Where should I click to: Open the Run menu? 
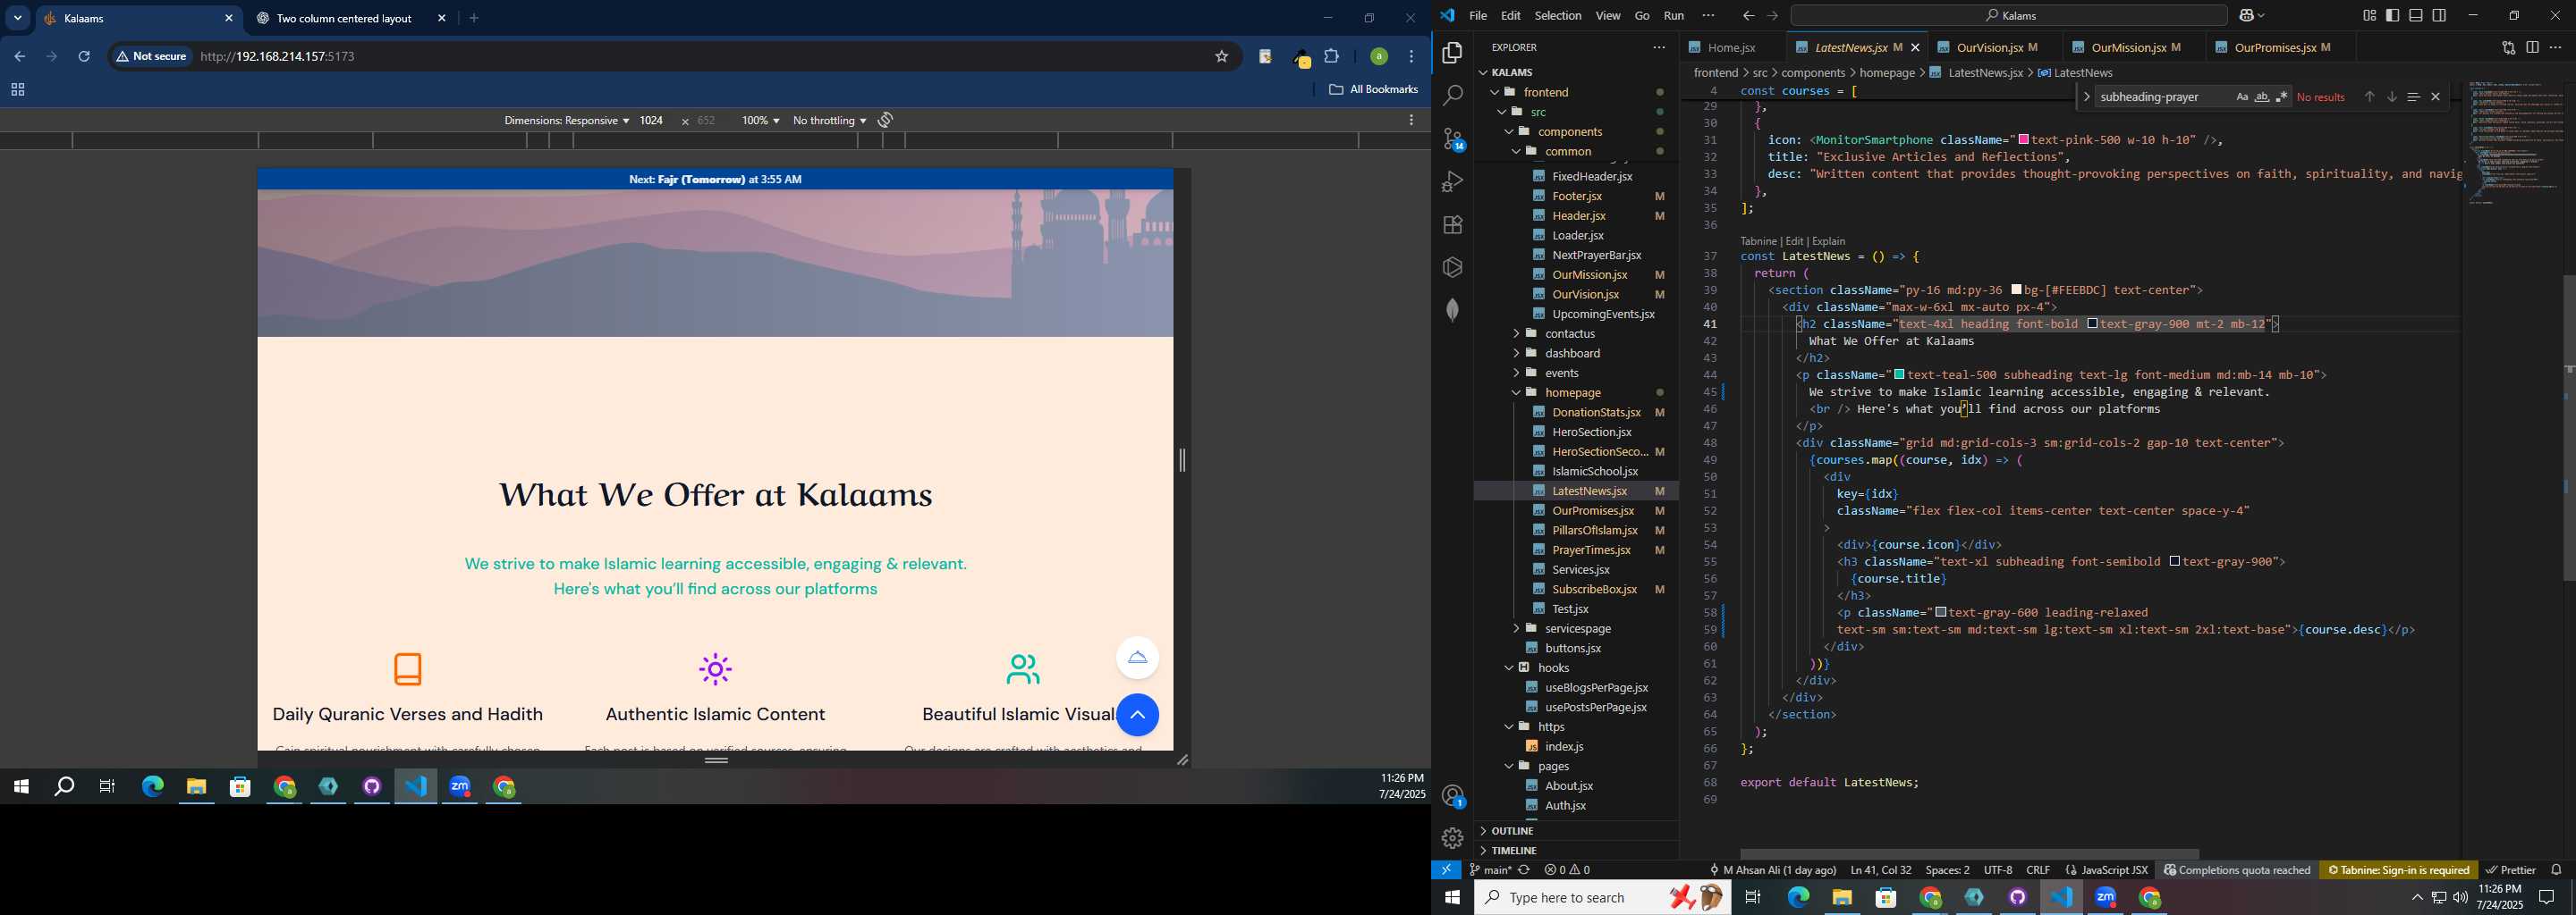pyautogui.click(x=1673, y=15)
